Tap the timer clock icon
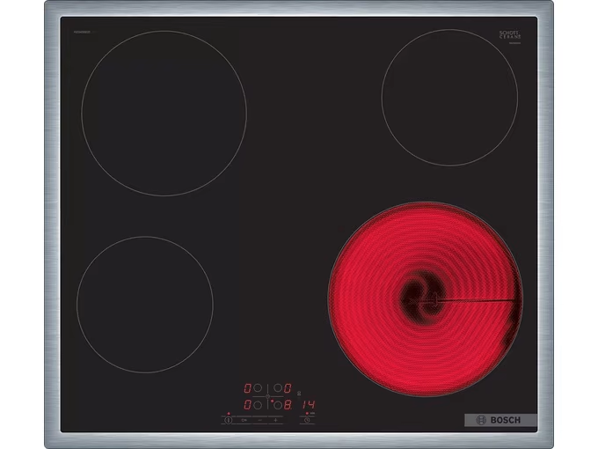Image resolution: width=598 pixels, height=449 pixels. [307, 420]
